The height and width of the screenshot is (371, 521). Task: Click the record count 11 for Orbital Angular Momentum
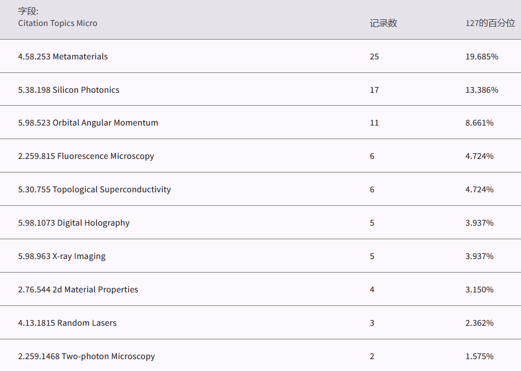pos(374,123)
